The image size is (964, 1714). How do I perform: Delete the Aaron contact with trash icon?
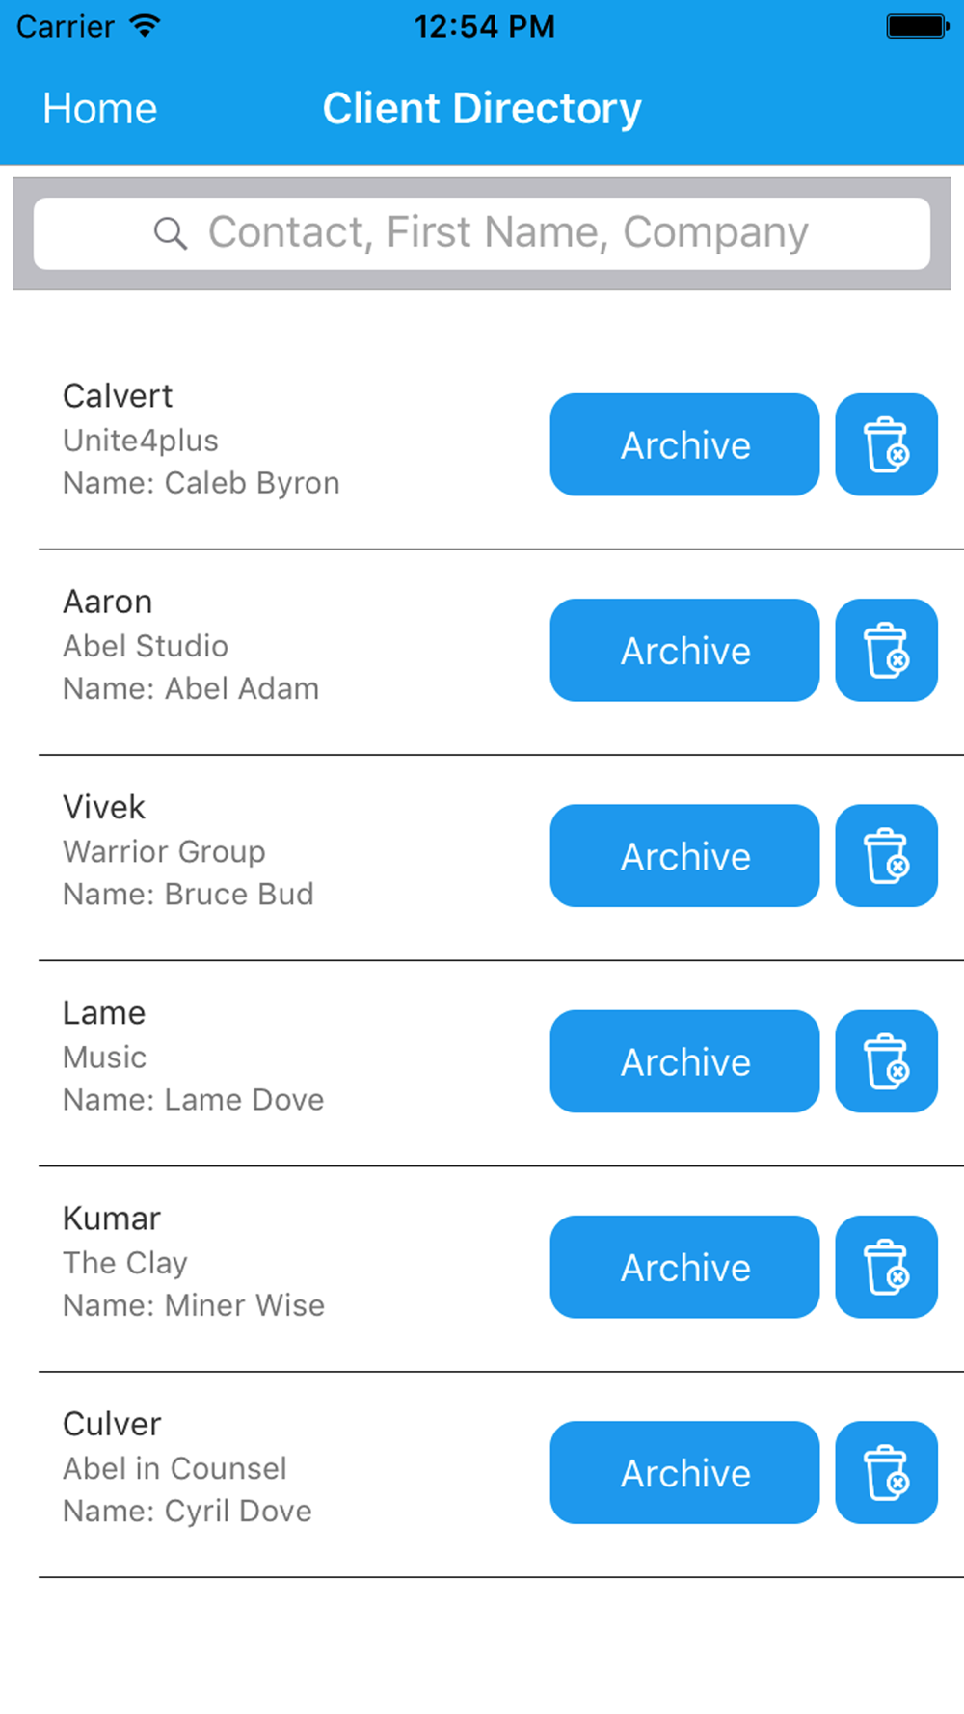[886, 650]
